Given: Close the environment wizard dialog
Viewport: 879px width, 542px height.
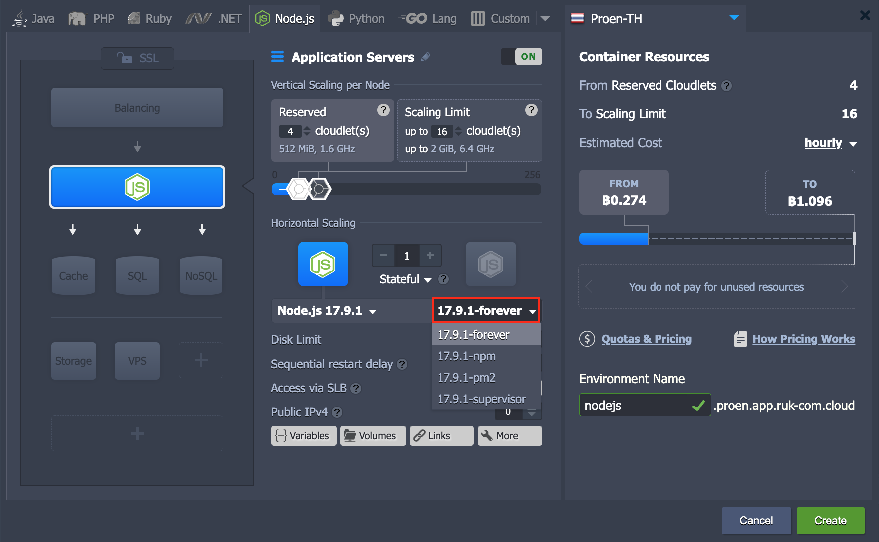Looking at the screenshot, I should [865, 15].
